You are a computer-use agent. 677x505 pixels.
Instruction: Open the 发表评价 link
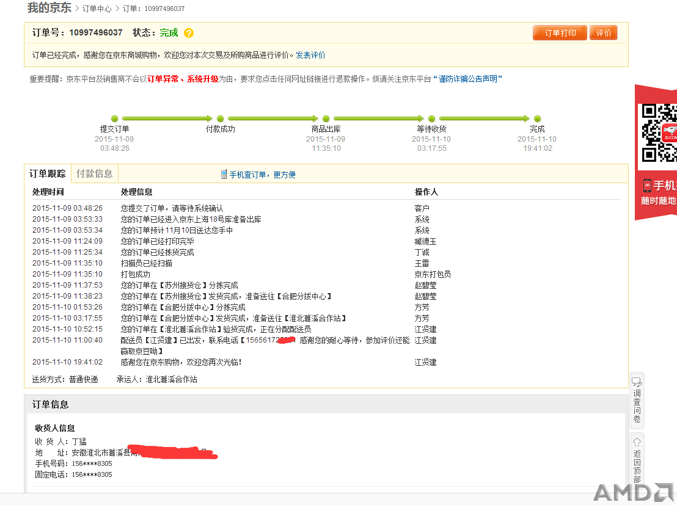pos(310,55)
